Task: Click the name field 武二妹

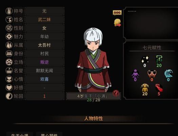Action: point(44,20)
